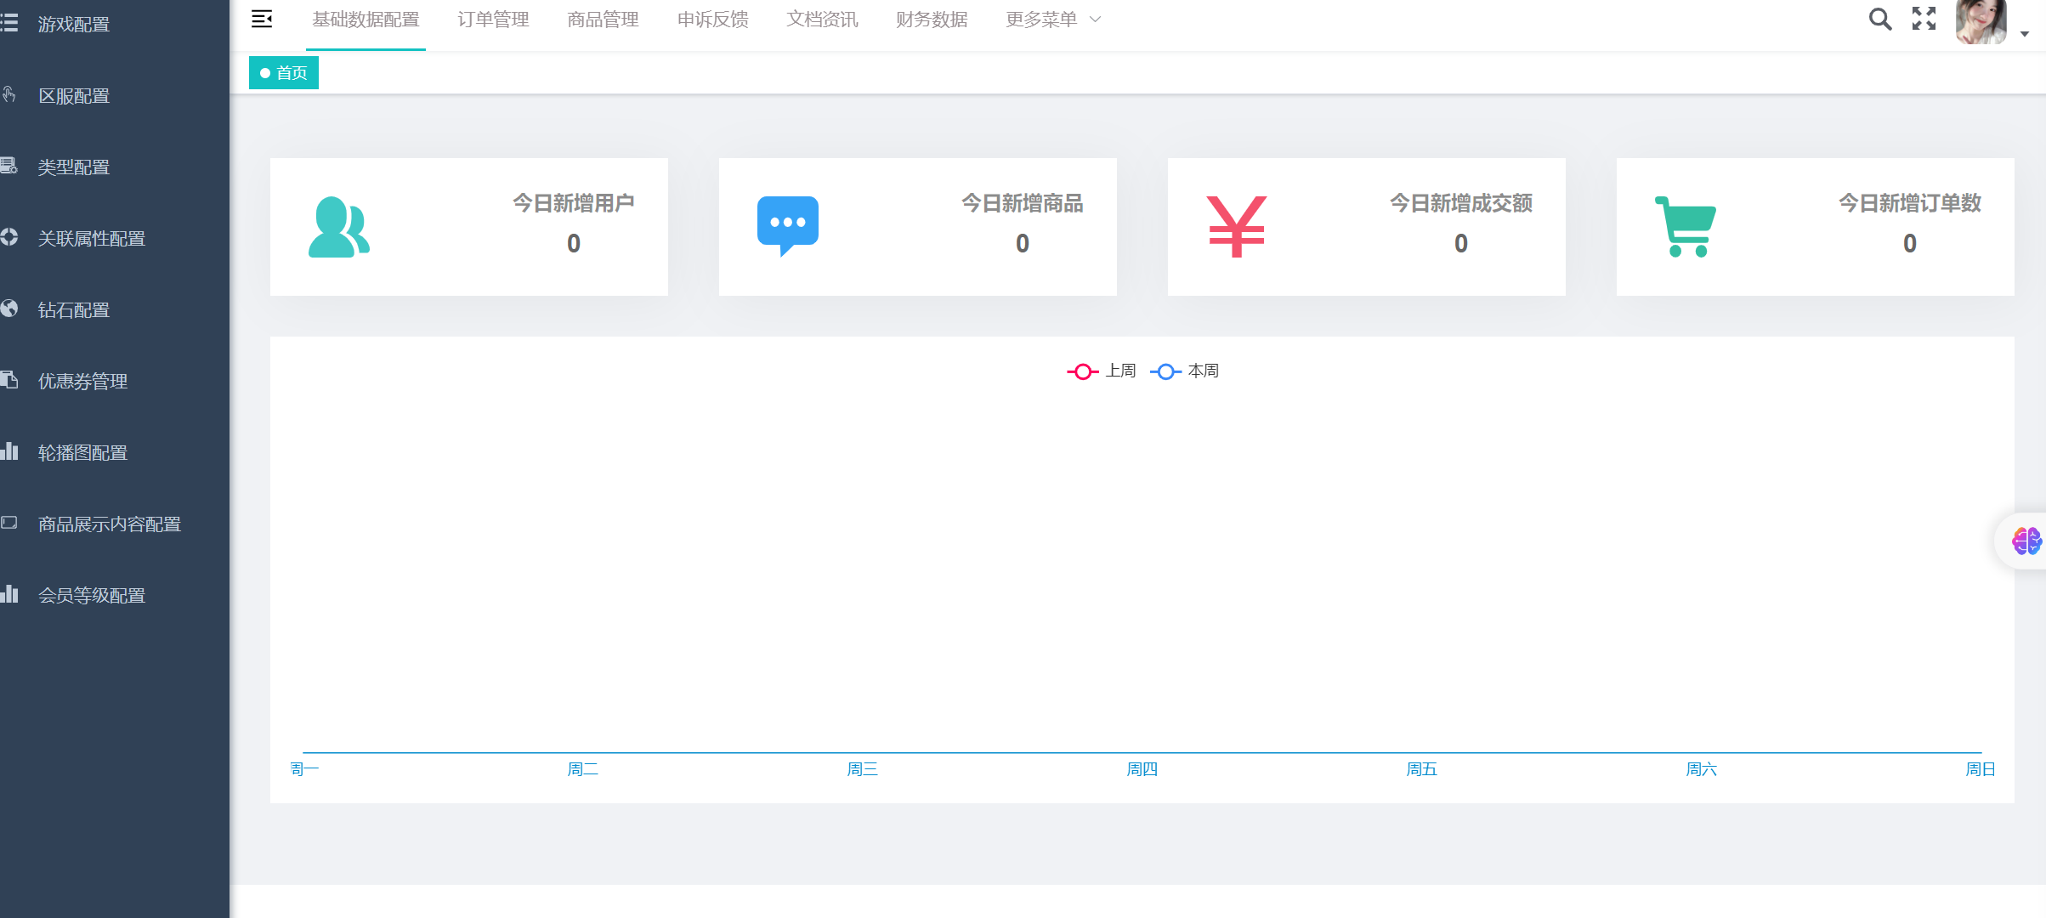
Task: Switch to 基础数据配置 tab
Action: tap(366, 20)
